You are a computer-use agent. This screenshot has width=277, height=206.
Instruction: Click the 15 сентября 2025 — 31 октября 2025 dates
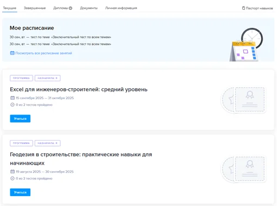coord(45,98)
